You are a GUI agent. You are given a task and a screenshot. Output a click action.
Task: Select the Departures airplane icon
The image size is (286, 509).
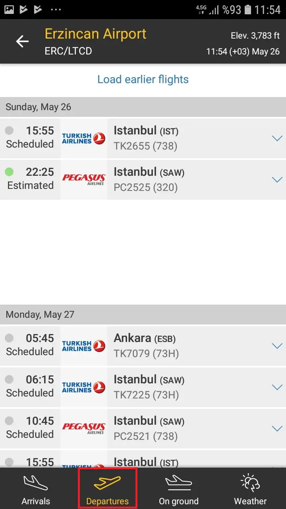click(x=107, y=483)
